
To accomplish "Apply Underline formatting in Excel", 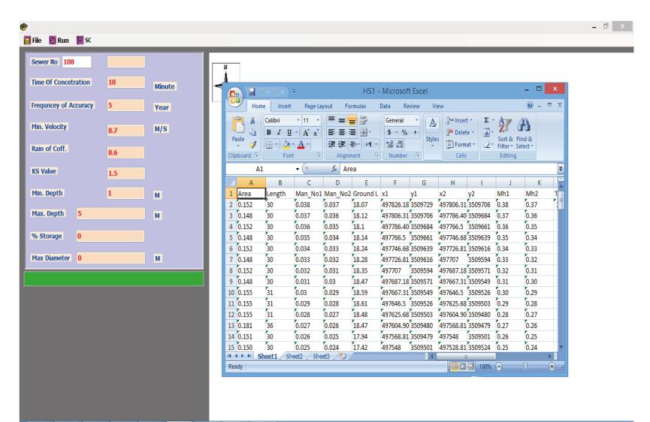I will coord(289,132).
